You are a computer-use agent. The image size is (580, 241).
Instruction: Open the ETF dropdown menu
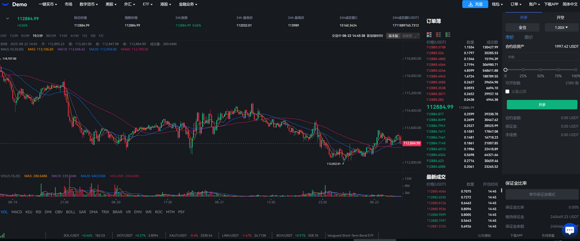[147, 4]
